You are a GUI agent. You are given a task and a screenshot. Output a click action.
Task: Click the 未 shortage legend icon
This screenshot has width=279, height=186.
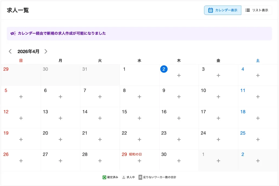coord(140,177)
